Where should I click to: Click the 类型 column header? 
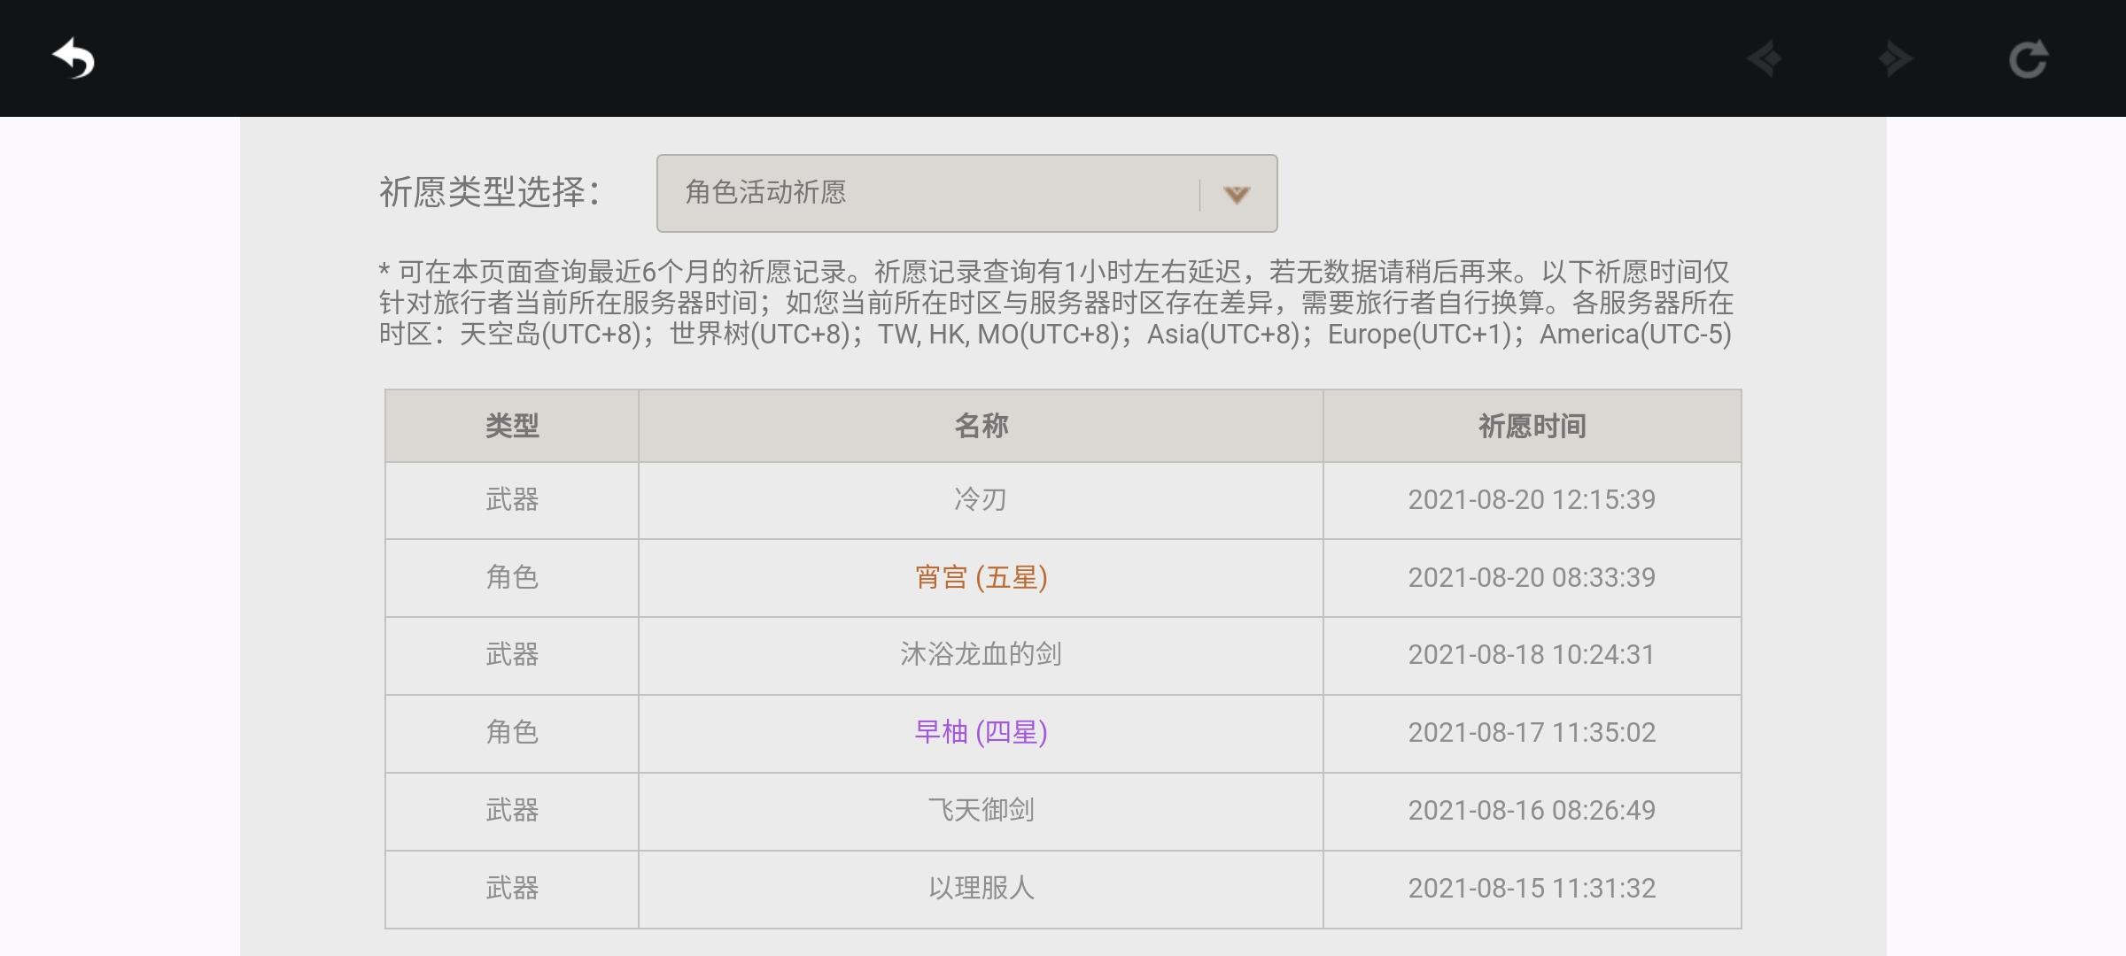tap(512, 426)
